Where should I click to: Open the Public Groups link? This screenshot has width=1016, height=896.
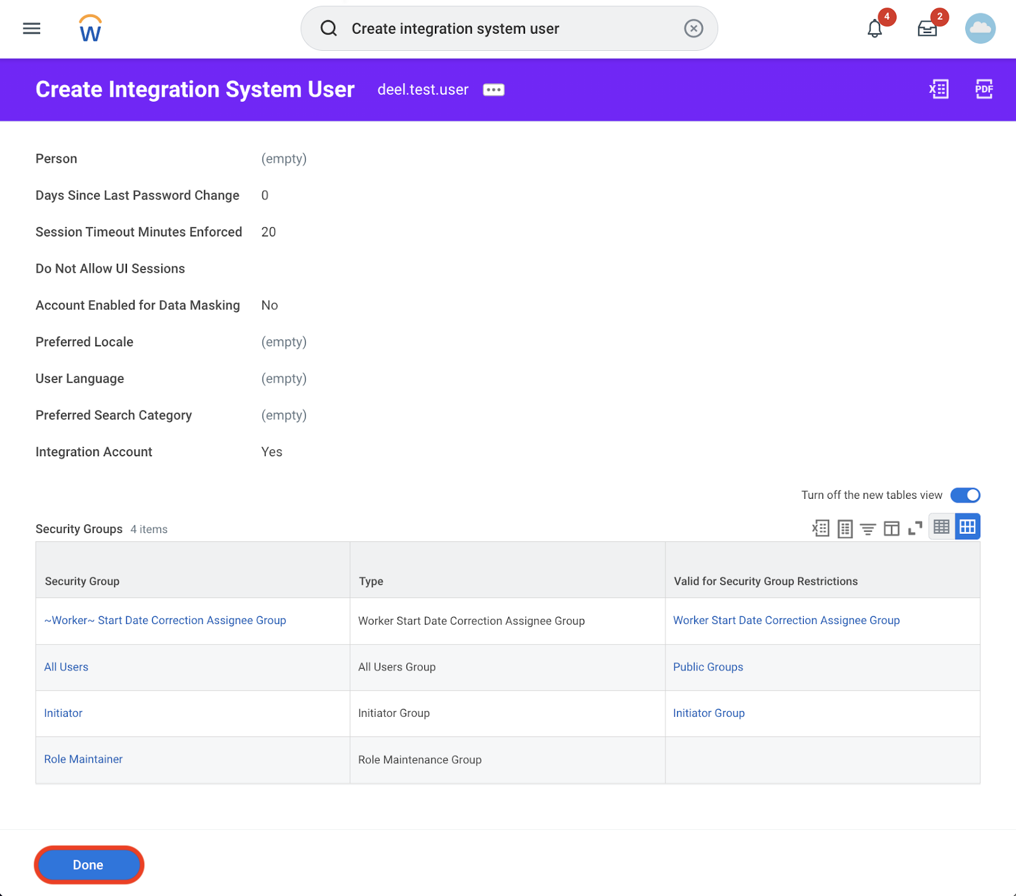click(x=708, y=667)
